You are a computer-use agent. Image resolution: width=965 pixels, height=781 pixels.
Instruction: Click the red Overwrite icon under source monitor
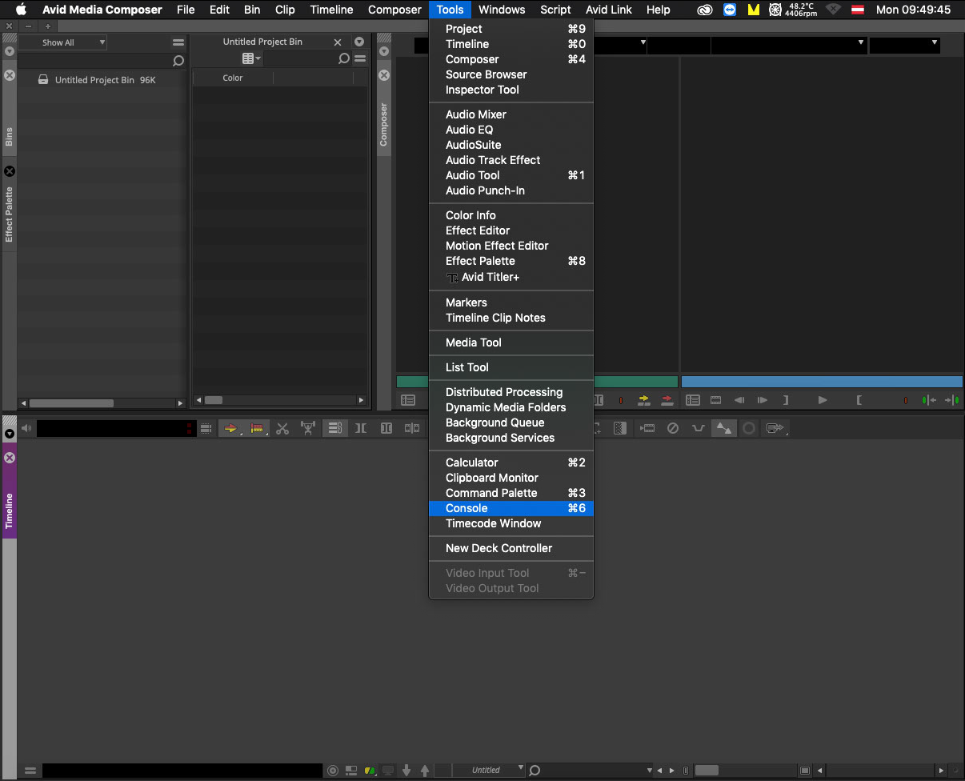[x=667, y=400]
